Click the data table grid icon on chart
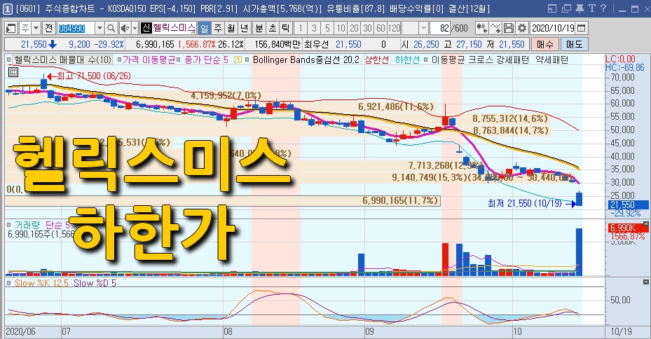The width and height of the screenshot is (651, 339). (x=13, y=72)
